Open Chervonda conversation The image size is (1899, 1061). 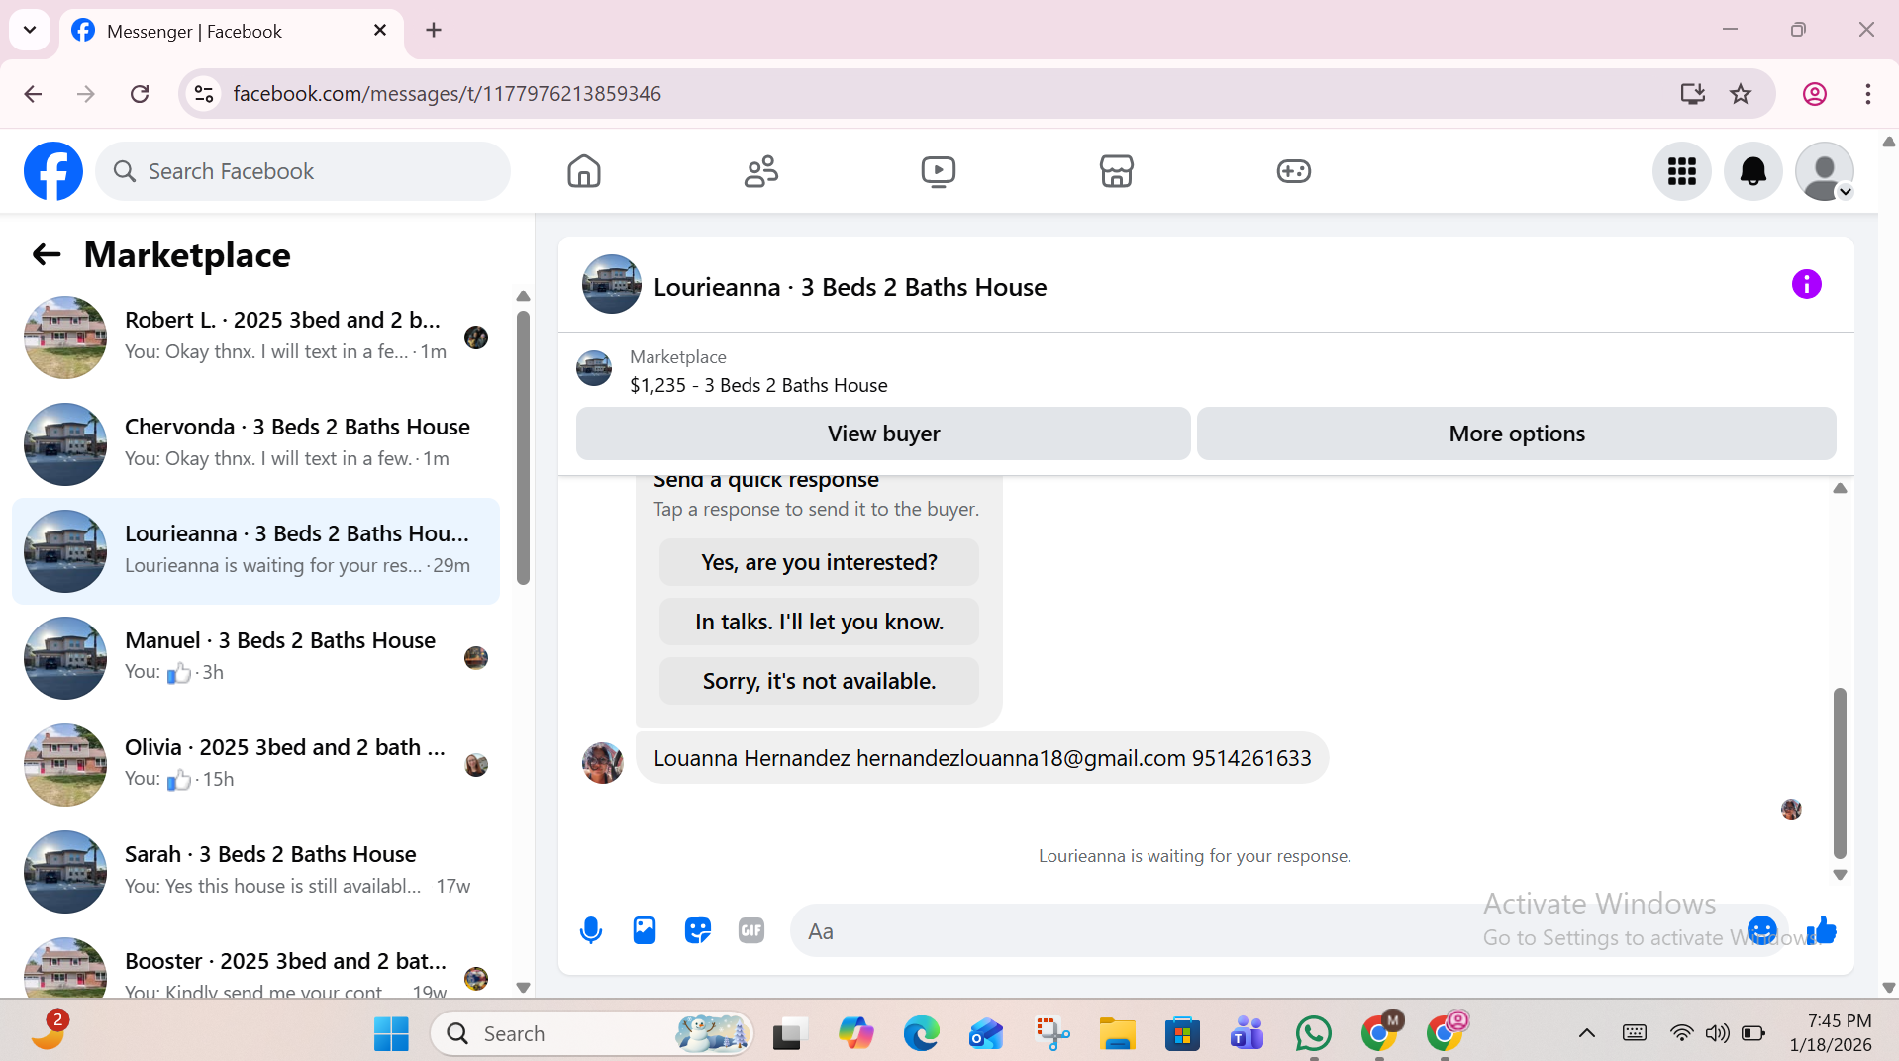(x=255, y=444)
